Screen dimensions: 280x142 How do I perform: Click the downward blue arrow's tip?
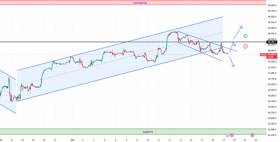click(x=233, y=66)
